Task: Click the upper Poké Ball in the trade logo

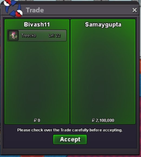Action: pyautogui.click(x=7, y=2)
